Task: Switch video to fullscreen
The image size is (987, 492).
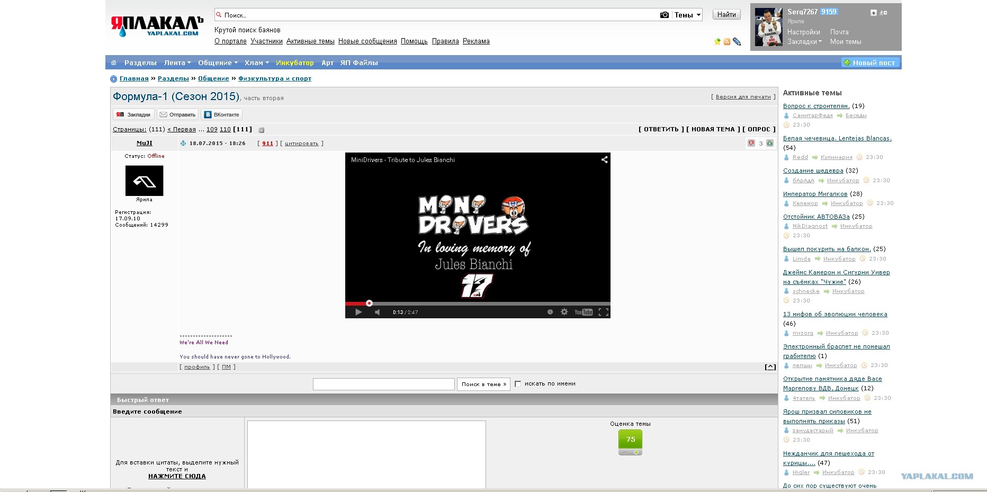Action: [603, 312]
